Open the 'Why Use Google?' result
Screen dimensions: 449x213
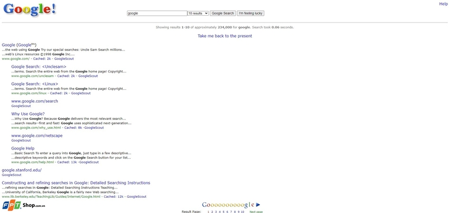(x=28, y=114)
